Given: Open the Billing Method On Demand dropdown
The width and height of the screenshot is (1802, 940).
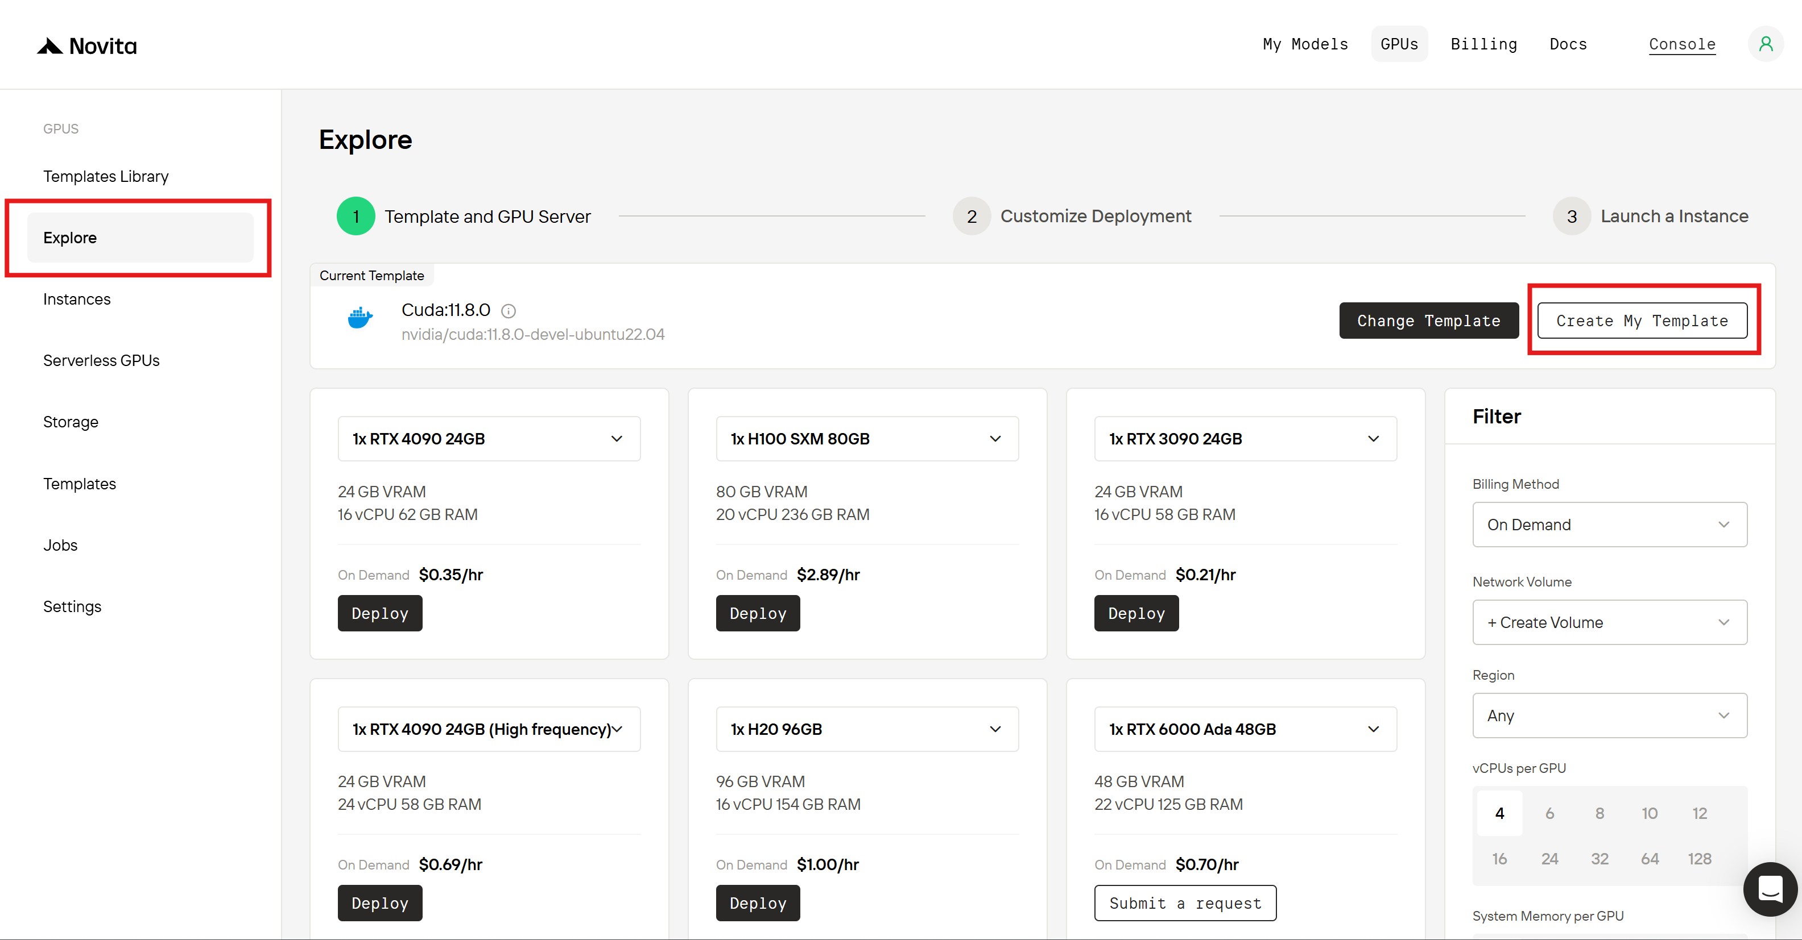Looking at the screenshot, I should (1609, 525).
